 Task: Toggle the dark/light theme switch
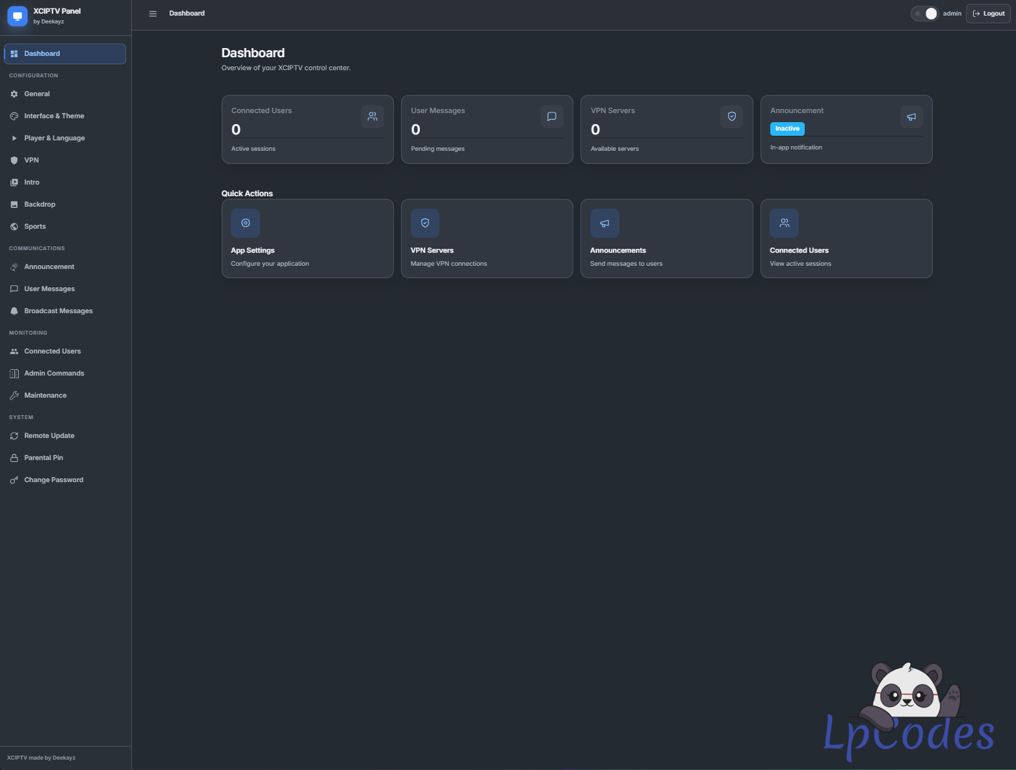click(925, 14)
